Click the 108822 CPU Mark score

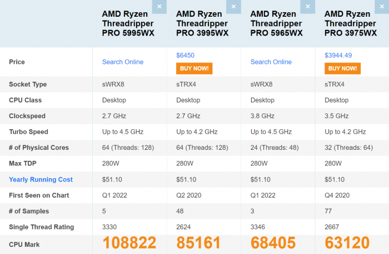point(129,243)
